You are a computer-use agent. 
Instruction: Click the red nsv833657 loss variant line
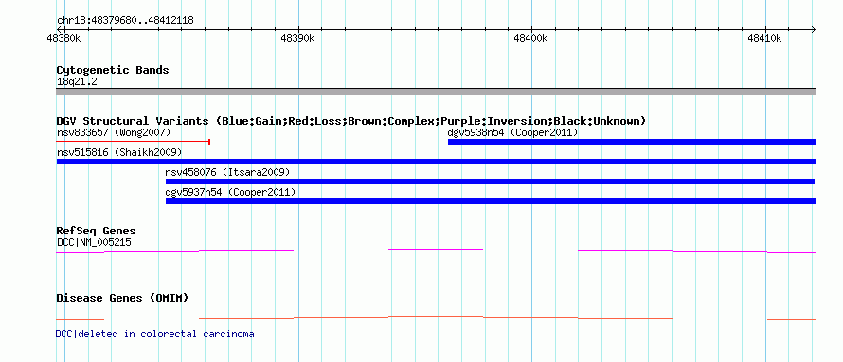tap(133, 142)
